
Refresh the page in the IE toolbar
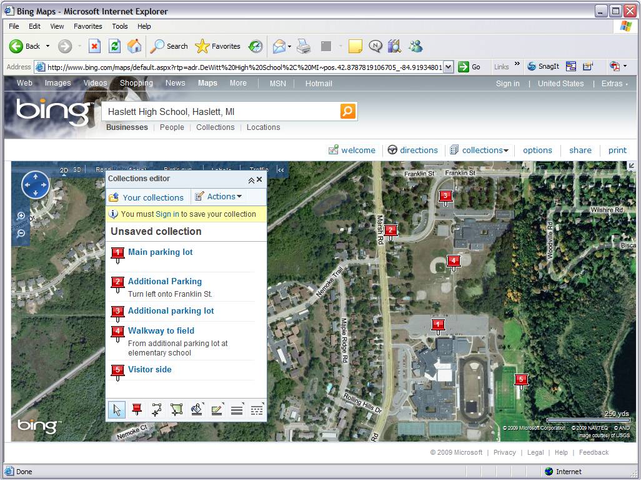(114, 46)
